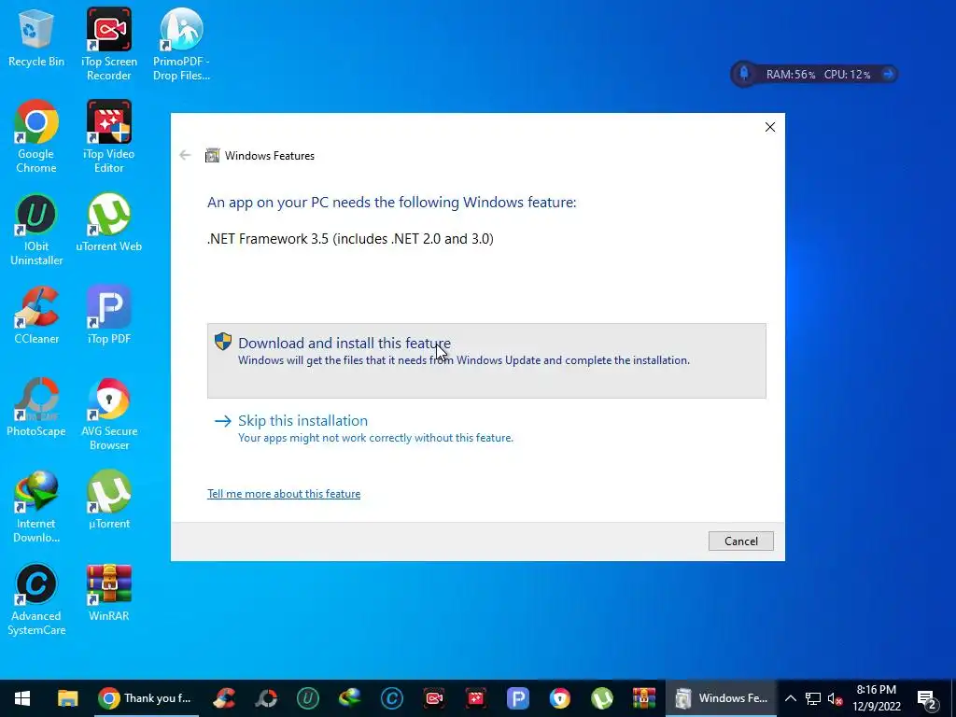
Task: Select the PhotoScape desktop icon
Action: coord(36,407)
